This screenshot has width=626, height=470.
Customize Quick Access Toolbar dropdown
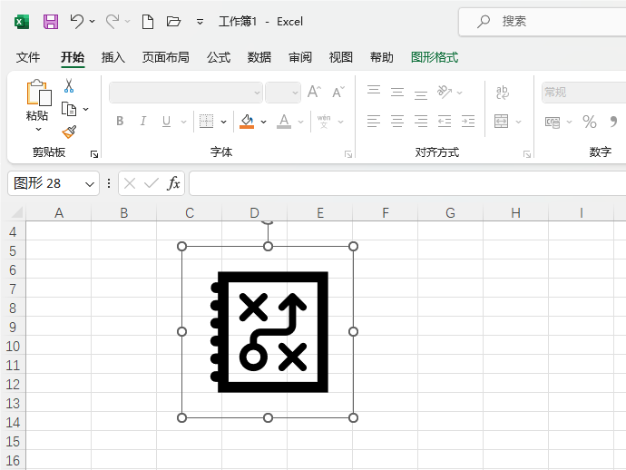200,22
